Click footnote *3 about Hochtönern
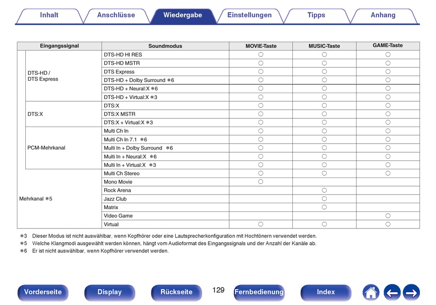Image resolution: width=436 pixels, height=305 pixels. point(168,236)
